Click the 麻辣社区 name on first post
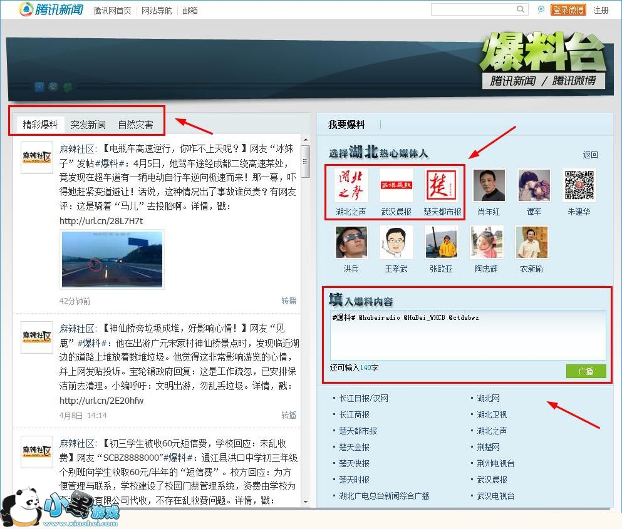The height and width of the screenshot is (529, 622). pyautogui.click(x=76, y=149)
